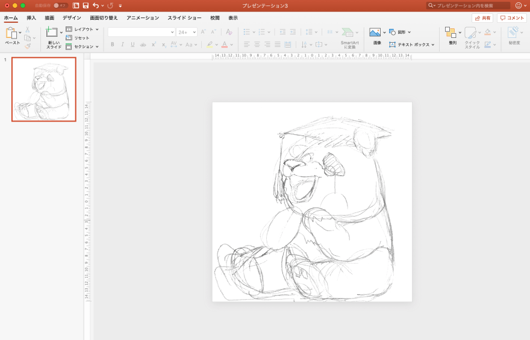Click the Text Box (テキスト ボックス) icon

pos(392,45)
